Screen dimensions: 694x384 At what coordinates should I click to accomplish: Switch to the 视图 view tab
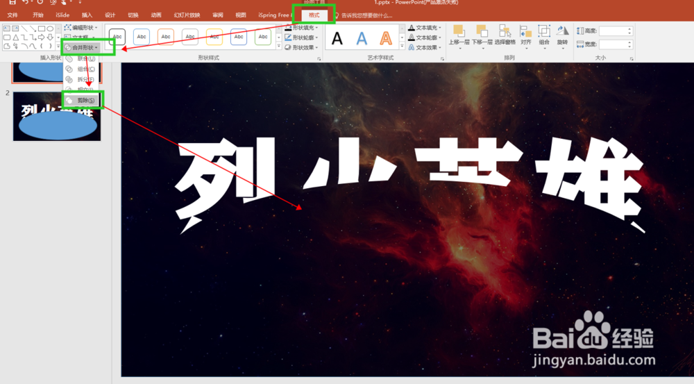point(241,15)
